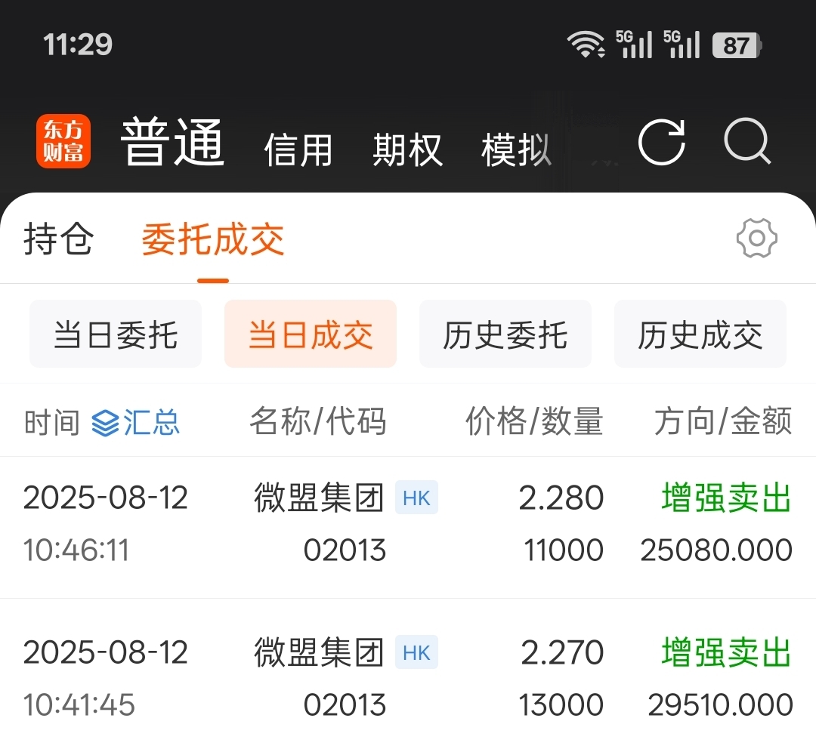
Task: Switch to 期权 account tab
Action: 407,150
